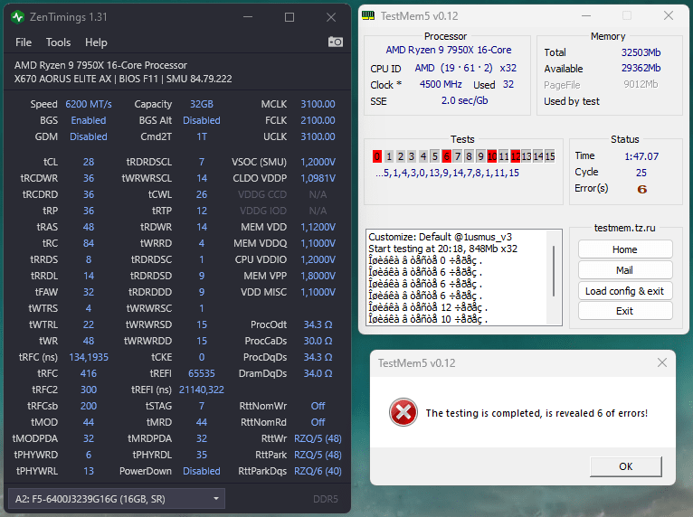Click the CPU ID value AMD (19 · 61 · 2)
The height and width of the screenshot is (517, 693).
tap(453, 68)
